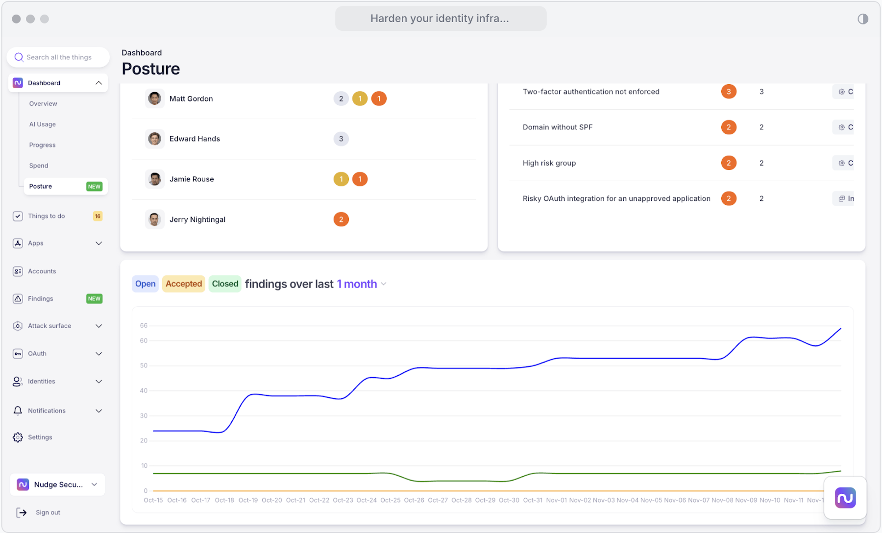Open the Spend dashboard page
The width and height of the screenshot is (882, 533).
39,166
